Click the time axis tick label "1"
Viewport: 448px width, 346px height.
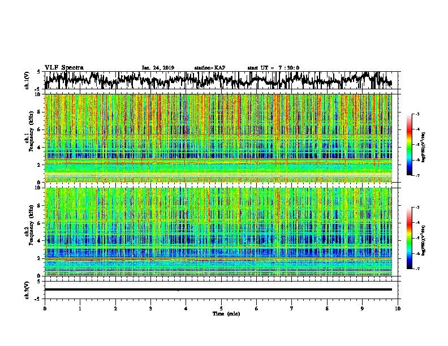tap(80, 309)
